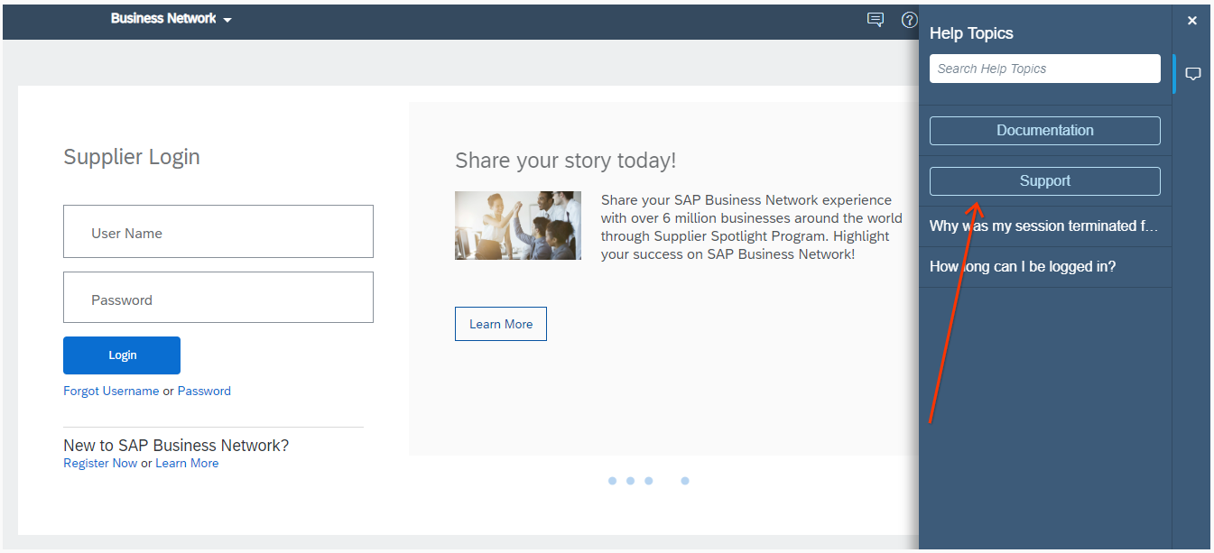Close the Help Topics panel

pyautogui.click(x=1192, y=20)
